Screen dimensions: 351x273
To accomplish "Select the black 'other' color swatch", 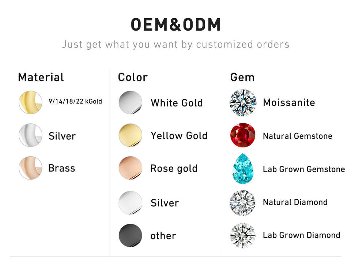I will pos(131,235).
